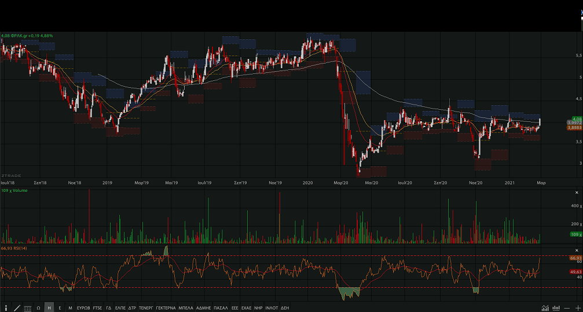Viewport: 583px width, 312px height.
Task: Load the ΜΠΕΛΑ symbol chart
Action: [186, 308]
